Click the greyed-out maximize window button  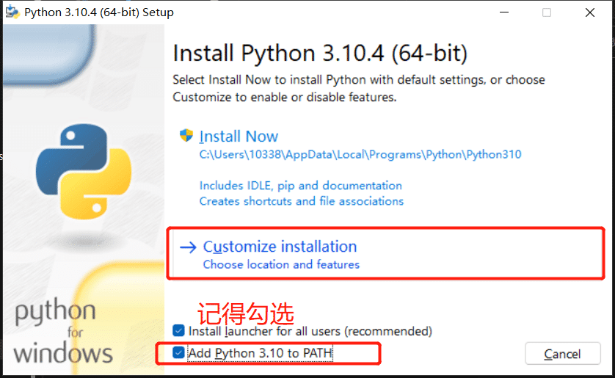[547, 12]
